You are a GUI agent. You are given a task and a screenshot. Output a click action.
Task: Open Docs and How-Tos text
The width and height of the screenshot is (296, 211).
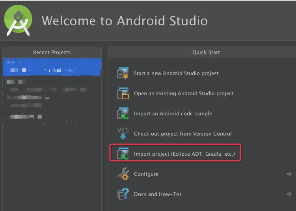pos(158,194)
